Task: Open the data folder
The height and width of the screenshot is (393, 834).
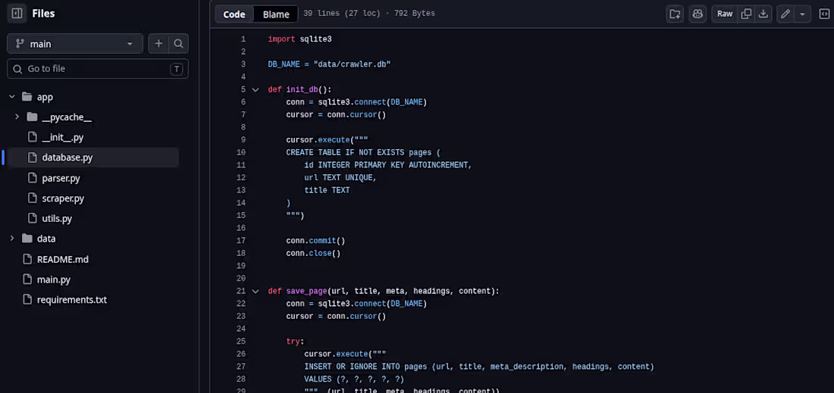Action: [x=46, y=239]
